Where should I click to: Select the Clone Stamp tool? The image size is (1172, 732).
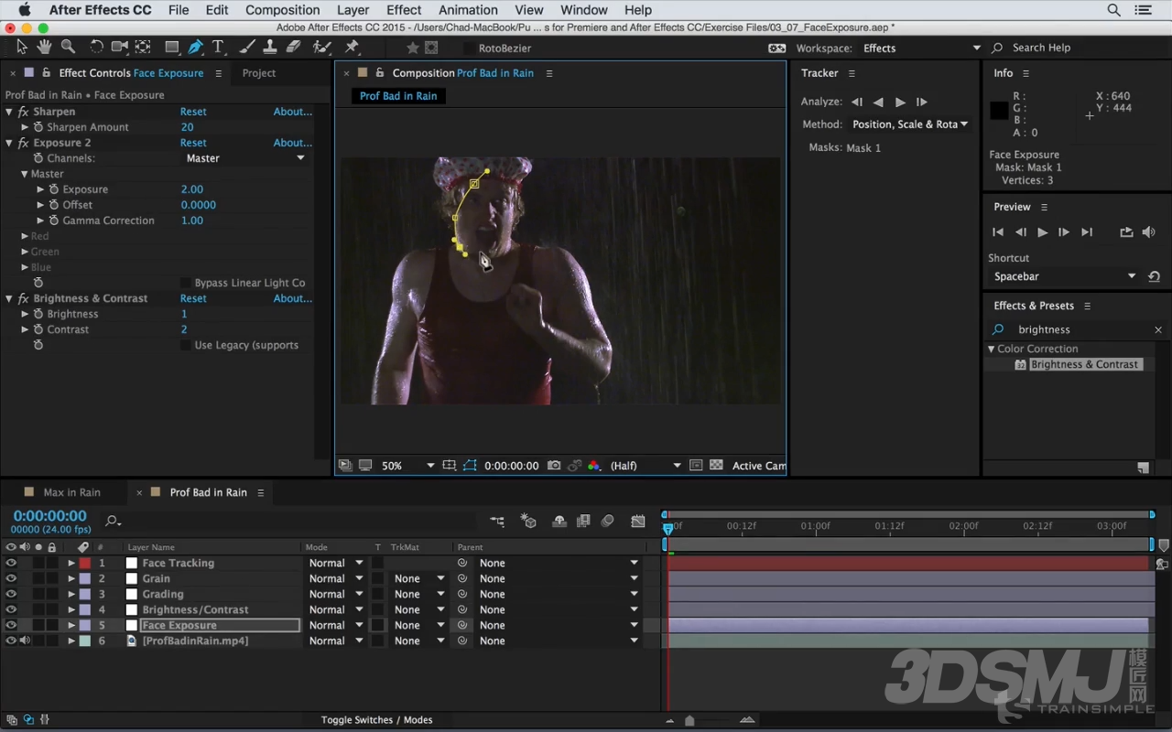[271, 47]
